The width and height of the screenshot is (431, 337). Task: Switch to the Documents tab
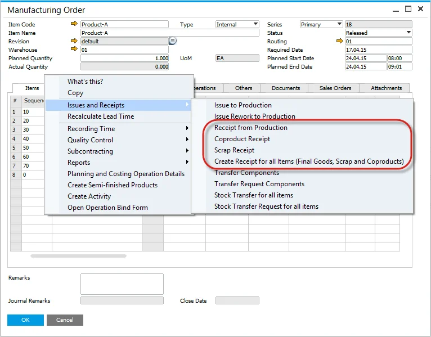coord(286,88)
